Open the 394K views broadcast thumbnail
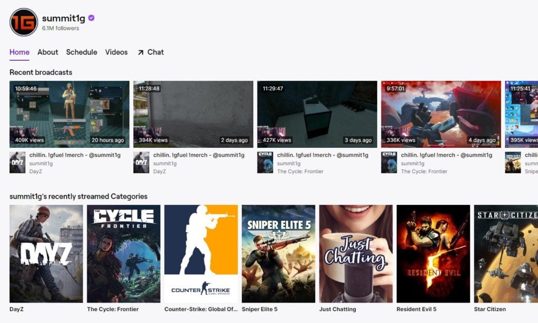Screen dimensions: 538x323 coord(193,114)
